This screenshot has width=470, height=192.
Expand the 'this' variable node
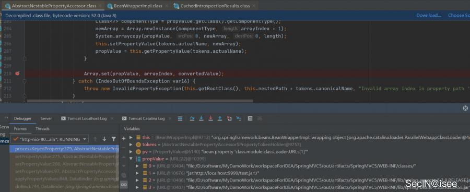(x=131, y=138)
